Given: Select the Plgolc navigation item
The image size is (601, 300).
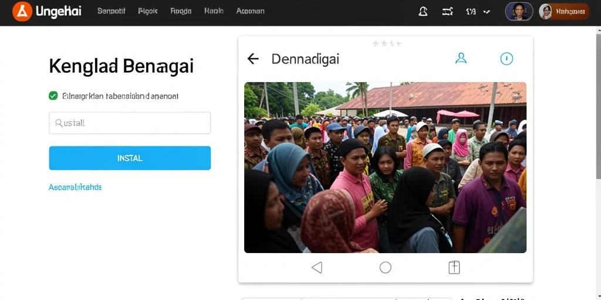Looking at the screenshot, I should click(147, 11).
